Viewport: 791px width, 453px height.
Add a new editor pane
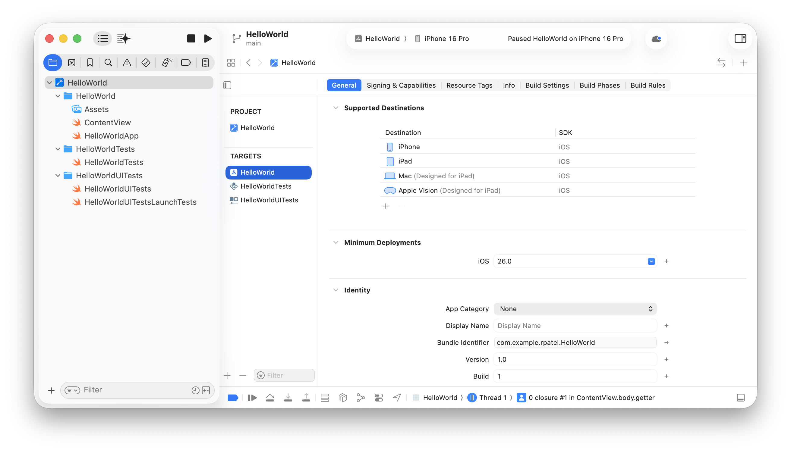pos(744,63)
